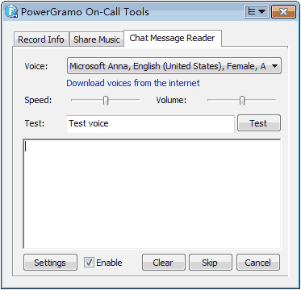
Task: Click the Speed: label
Action: click(x=38, y=101)
